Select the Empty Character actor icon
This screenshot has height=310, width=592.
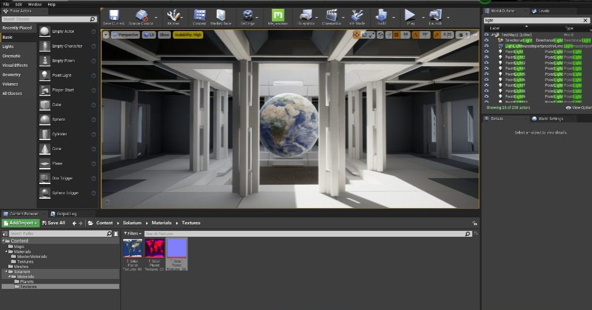click(45, 46)
